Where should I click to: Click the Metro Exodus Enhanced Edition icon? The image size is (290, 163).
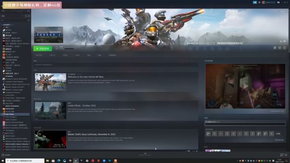click(x=4, y=139)
